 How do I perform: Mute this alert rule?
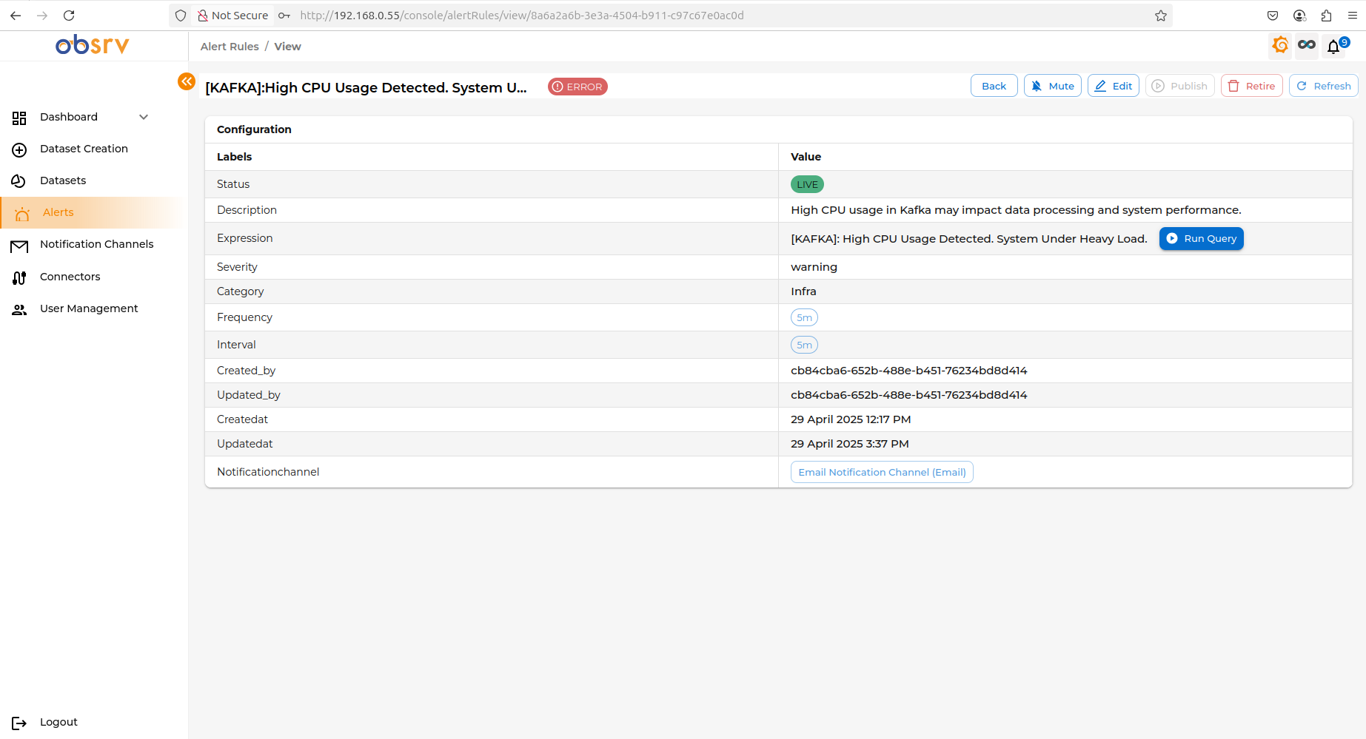(x=1052, y=86)
